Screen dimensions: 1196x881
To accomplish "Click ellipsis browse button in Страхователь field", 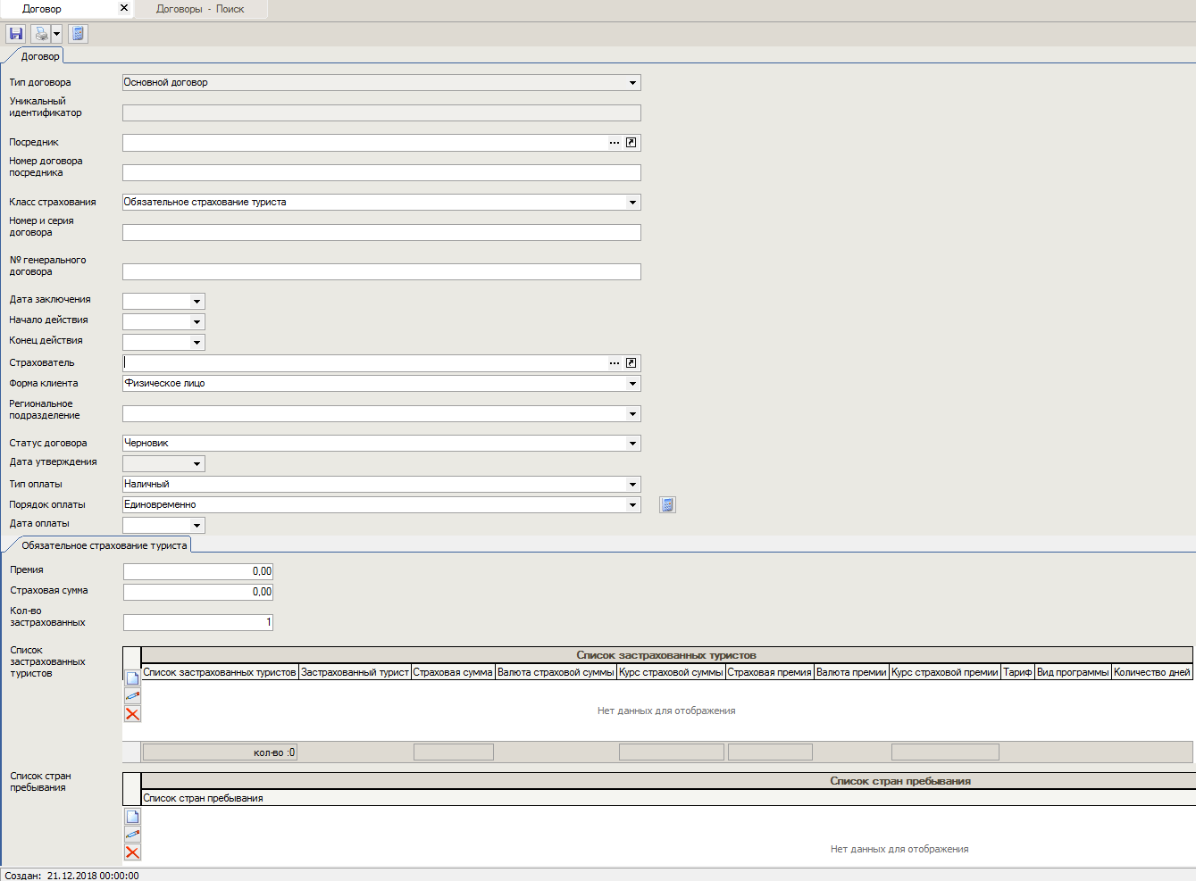I will (x=615, y=363).
